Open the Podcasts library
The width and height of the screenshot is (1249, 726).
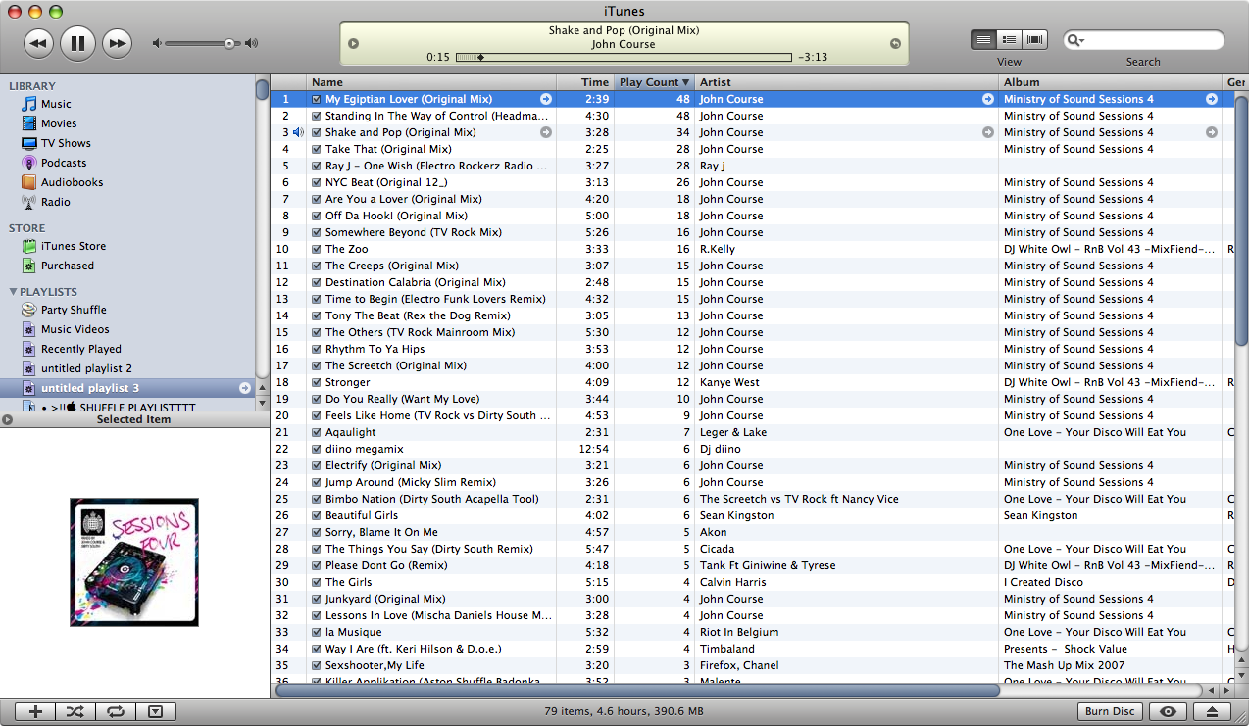pos(64,163)
